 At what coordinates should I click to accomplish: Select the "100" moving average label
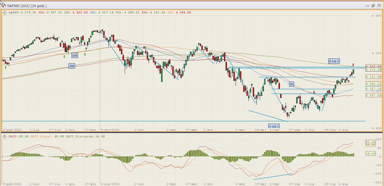[x=75, y=55]
